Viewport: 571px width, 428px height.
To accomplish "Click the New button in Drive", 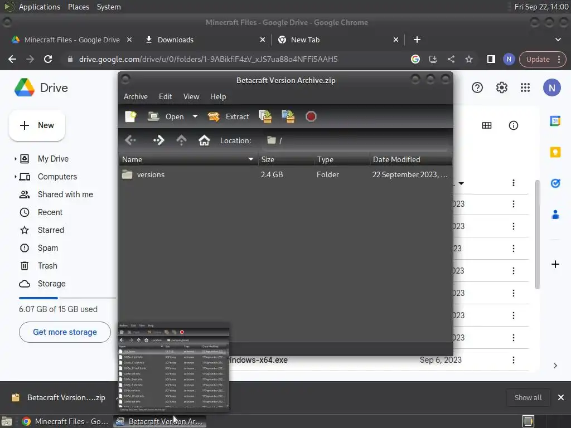I will pos(37,125).
